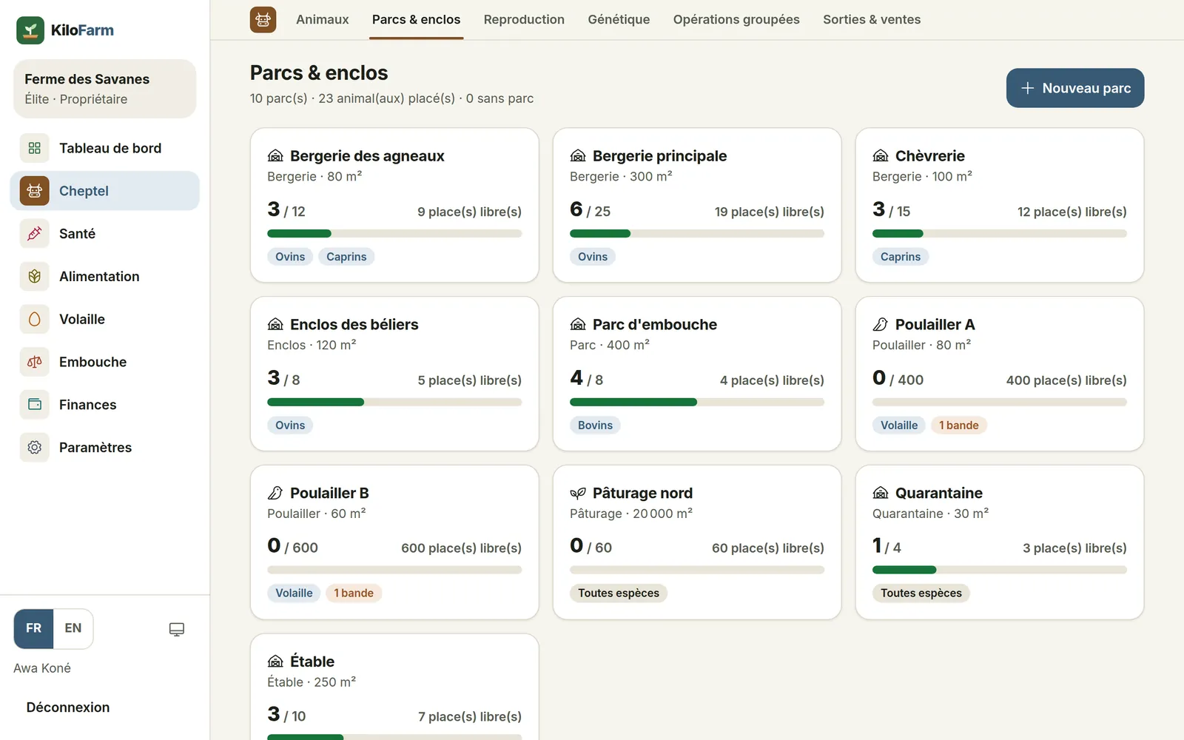Click the Embouche scale icon
1184x740 pixels.
pyautogui.click(x=34, y=362)
